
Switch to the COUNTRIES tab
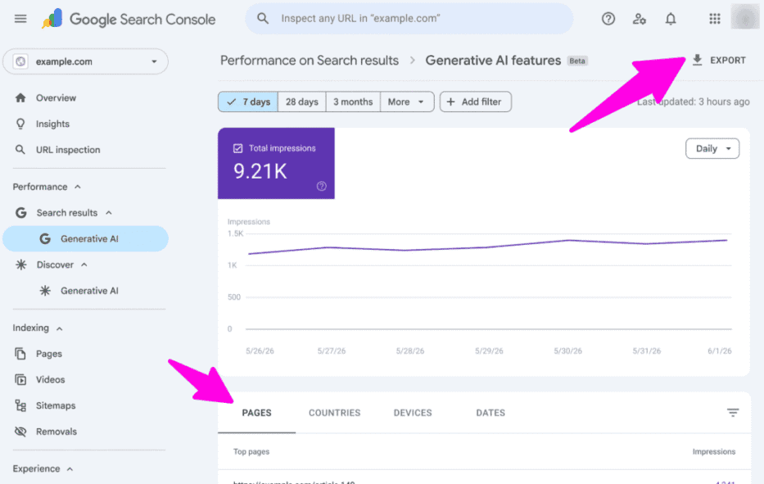tap(335, 413)
